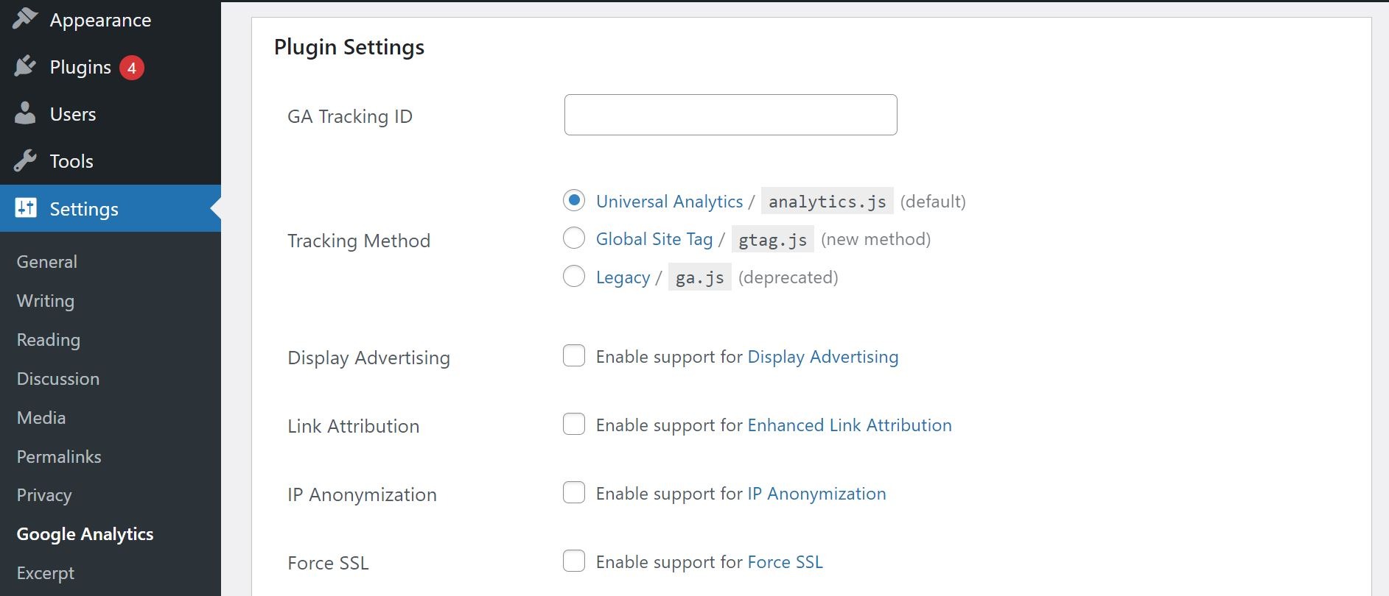
Task: Open the Reading settings page
Action: click(x=49, y=340)
